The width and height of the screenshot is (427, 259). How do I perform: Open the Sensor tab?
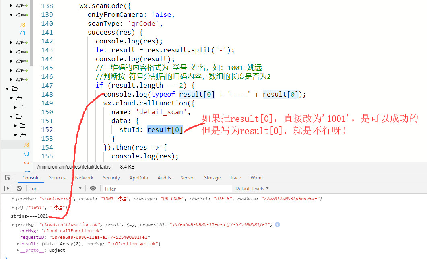click(188, 178)
